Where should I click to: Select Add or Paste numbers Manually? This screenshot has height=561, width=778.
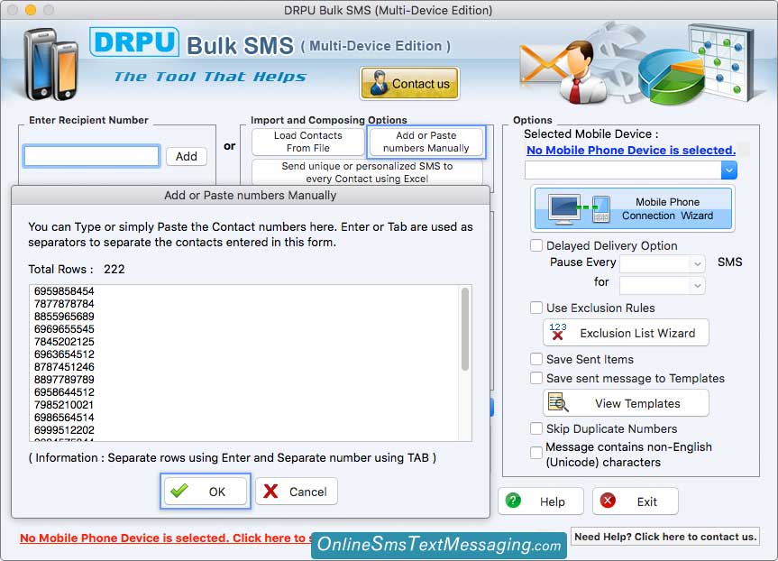[x=426, y=142]
